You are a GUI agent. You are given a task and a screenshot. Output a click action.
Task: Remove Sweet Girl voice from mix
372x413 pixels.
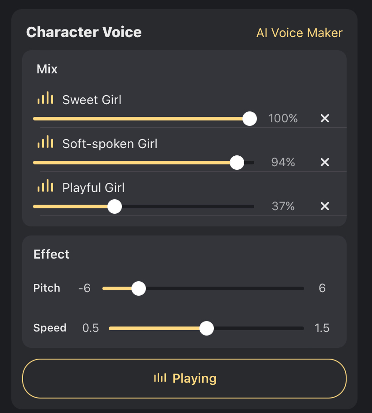pos(324,119)
